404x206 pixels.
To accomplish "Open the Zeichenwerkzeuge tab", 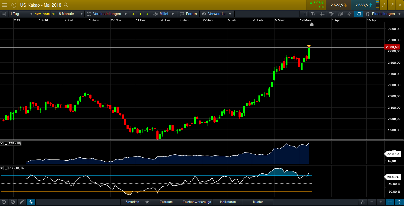I will [197, 202].
